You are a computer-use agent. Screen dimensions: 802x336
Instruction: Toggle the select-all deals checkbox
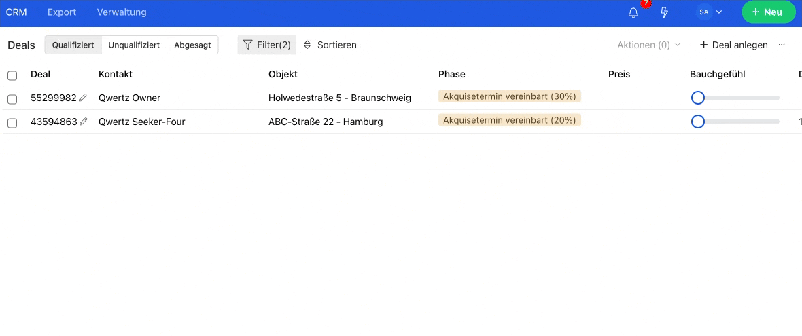[12, 75]
